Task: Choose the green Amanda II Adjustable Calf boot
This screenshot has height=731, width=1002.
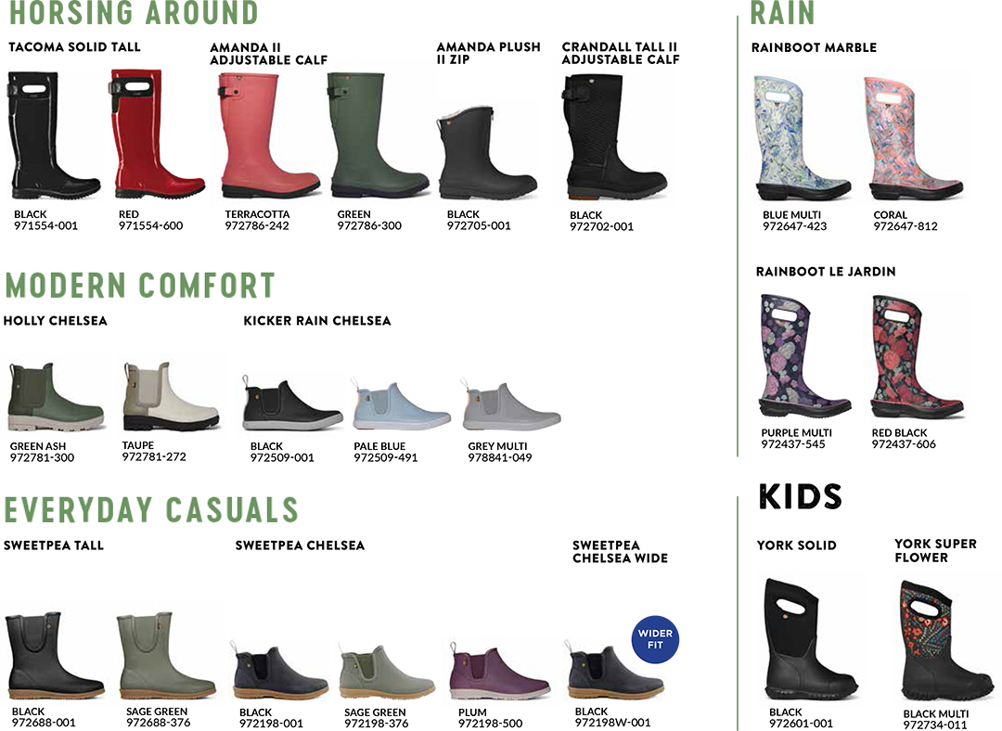Action: tap(379, 135)
